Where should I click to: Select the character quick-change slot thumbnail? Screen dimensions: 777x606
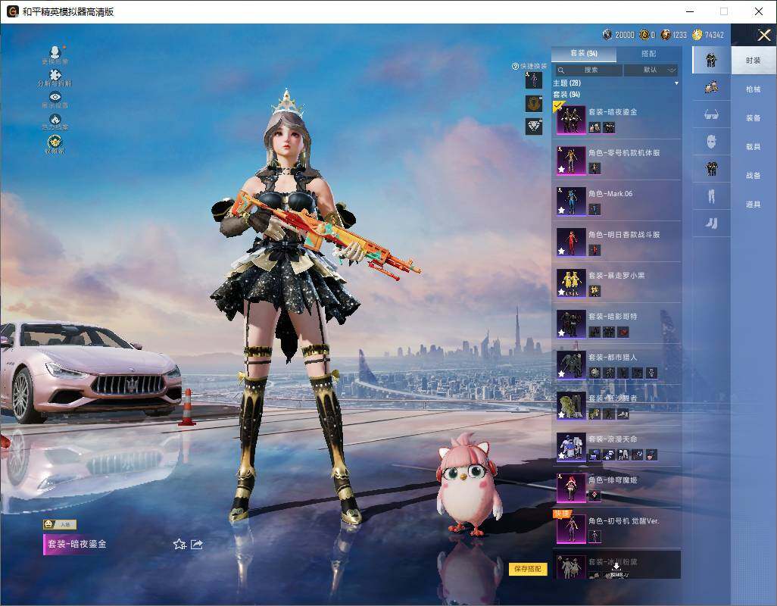tap(534, 80)
